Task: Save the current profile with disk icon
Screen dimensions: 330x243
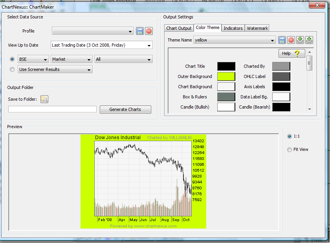Action: 140,31
